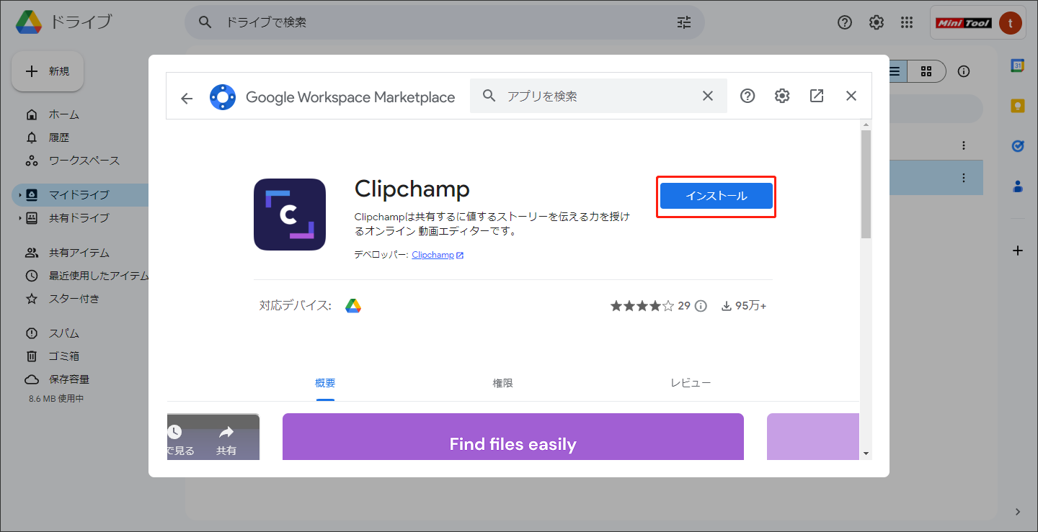Open the Drive details info icon
Viewport: 1038px width, 532px height.
(x=964, y=71)
